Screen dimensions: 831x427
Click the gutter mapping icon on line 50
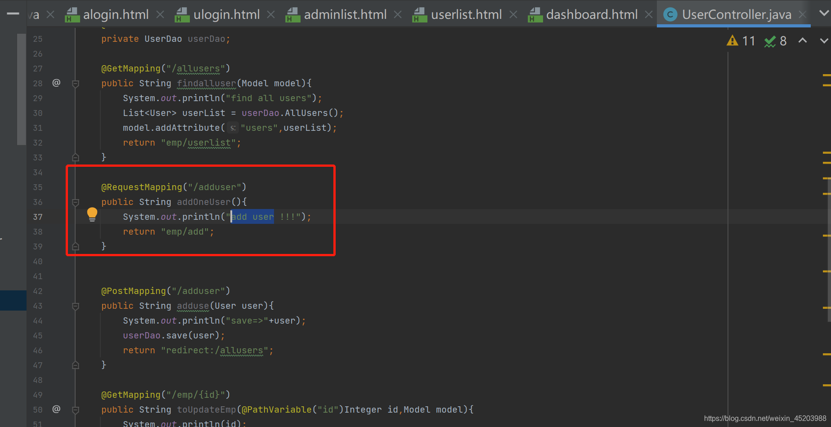[56, 409]
